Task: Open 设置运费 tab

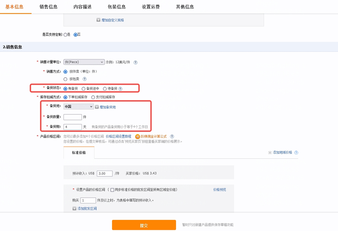Action: click(x=151, y=7)
